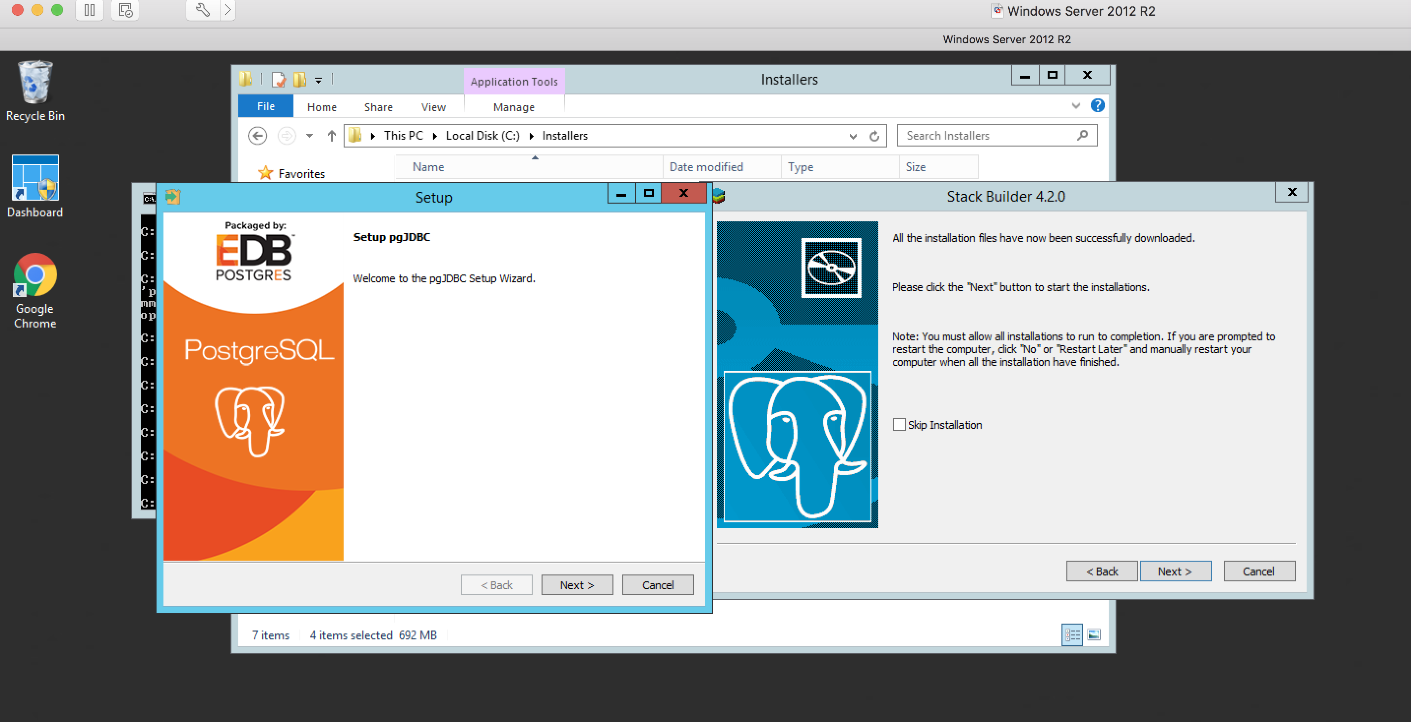Open the recent locations dropdown arrow
Viewport: 1411px width, 722px height.
310,135
